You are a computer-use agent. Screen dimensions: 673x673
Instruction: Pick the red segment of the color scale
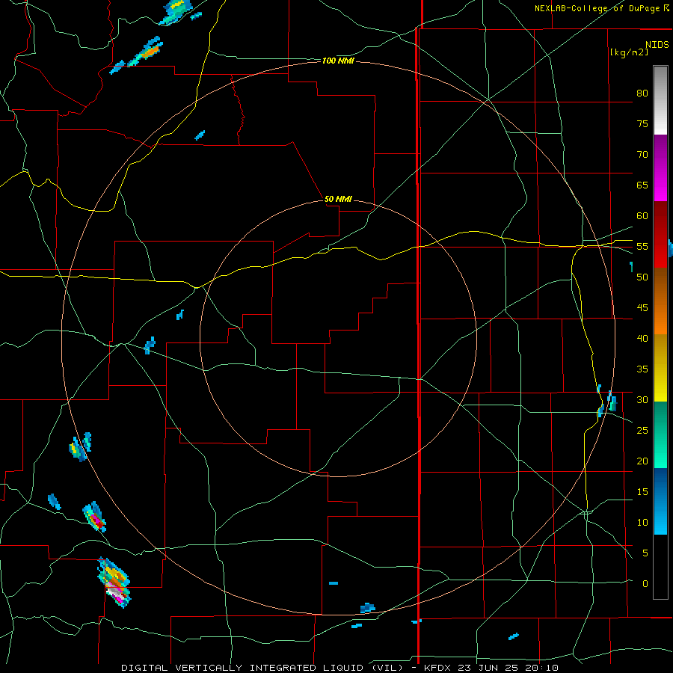[x=660, y=234]
